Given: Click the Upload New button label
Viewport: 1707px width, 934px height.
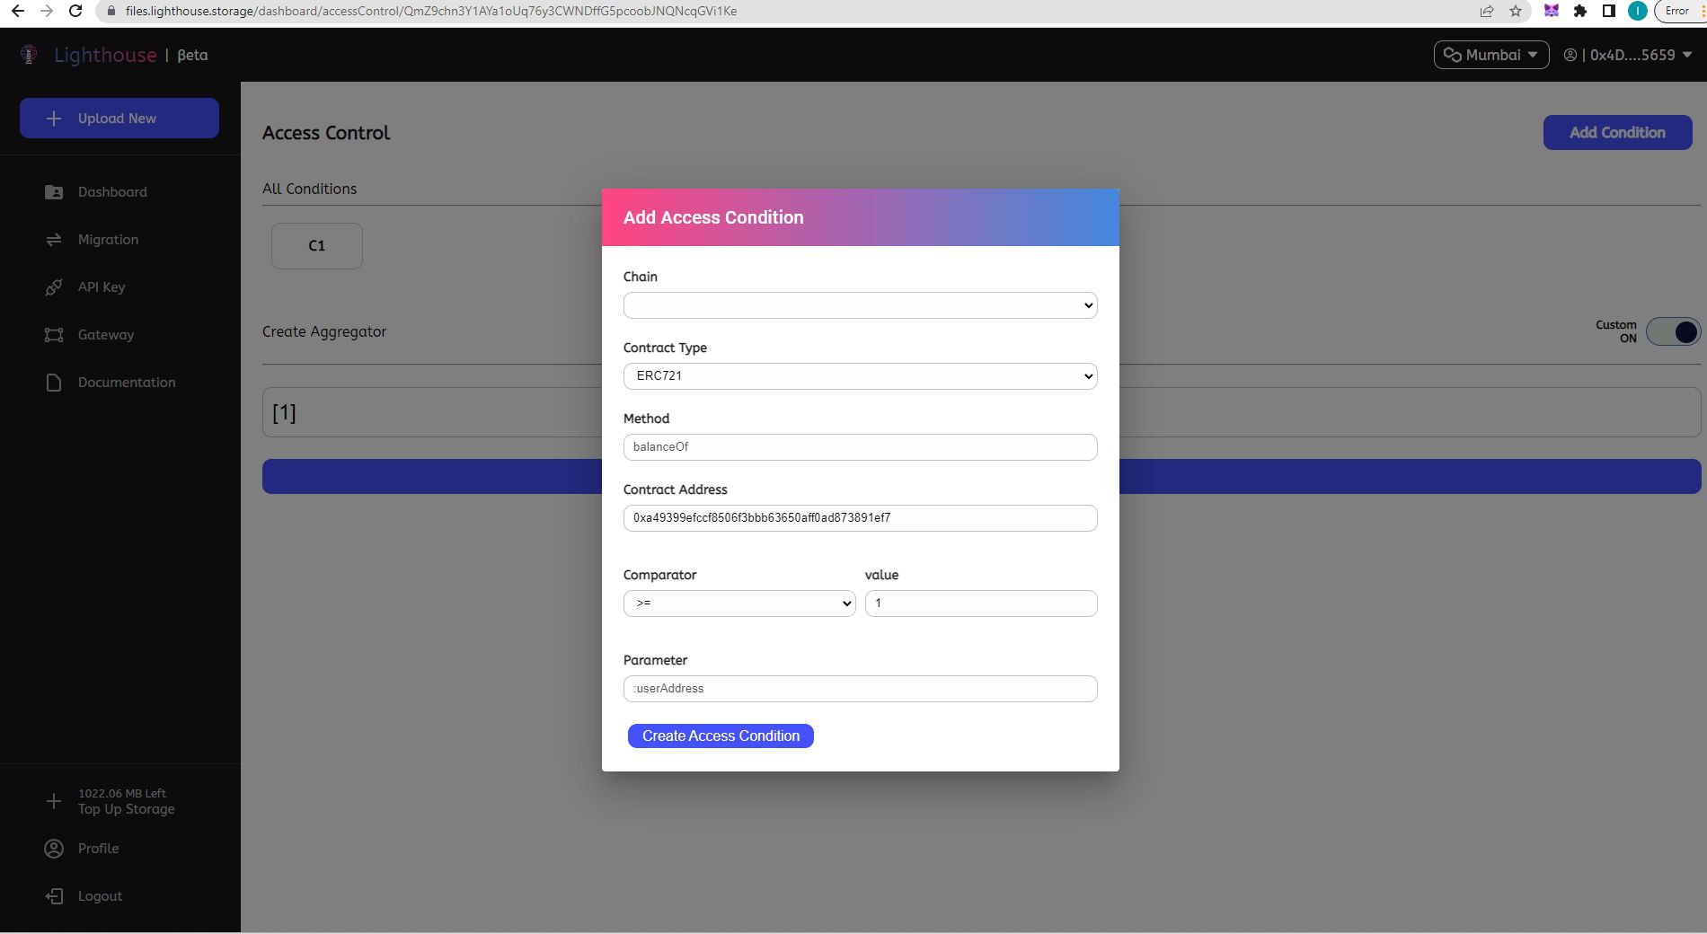Looking at the screenshot, I should tap(117, 119).
